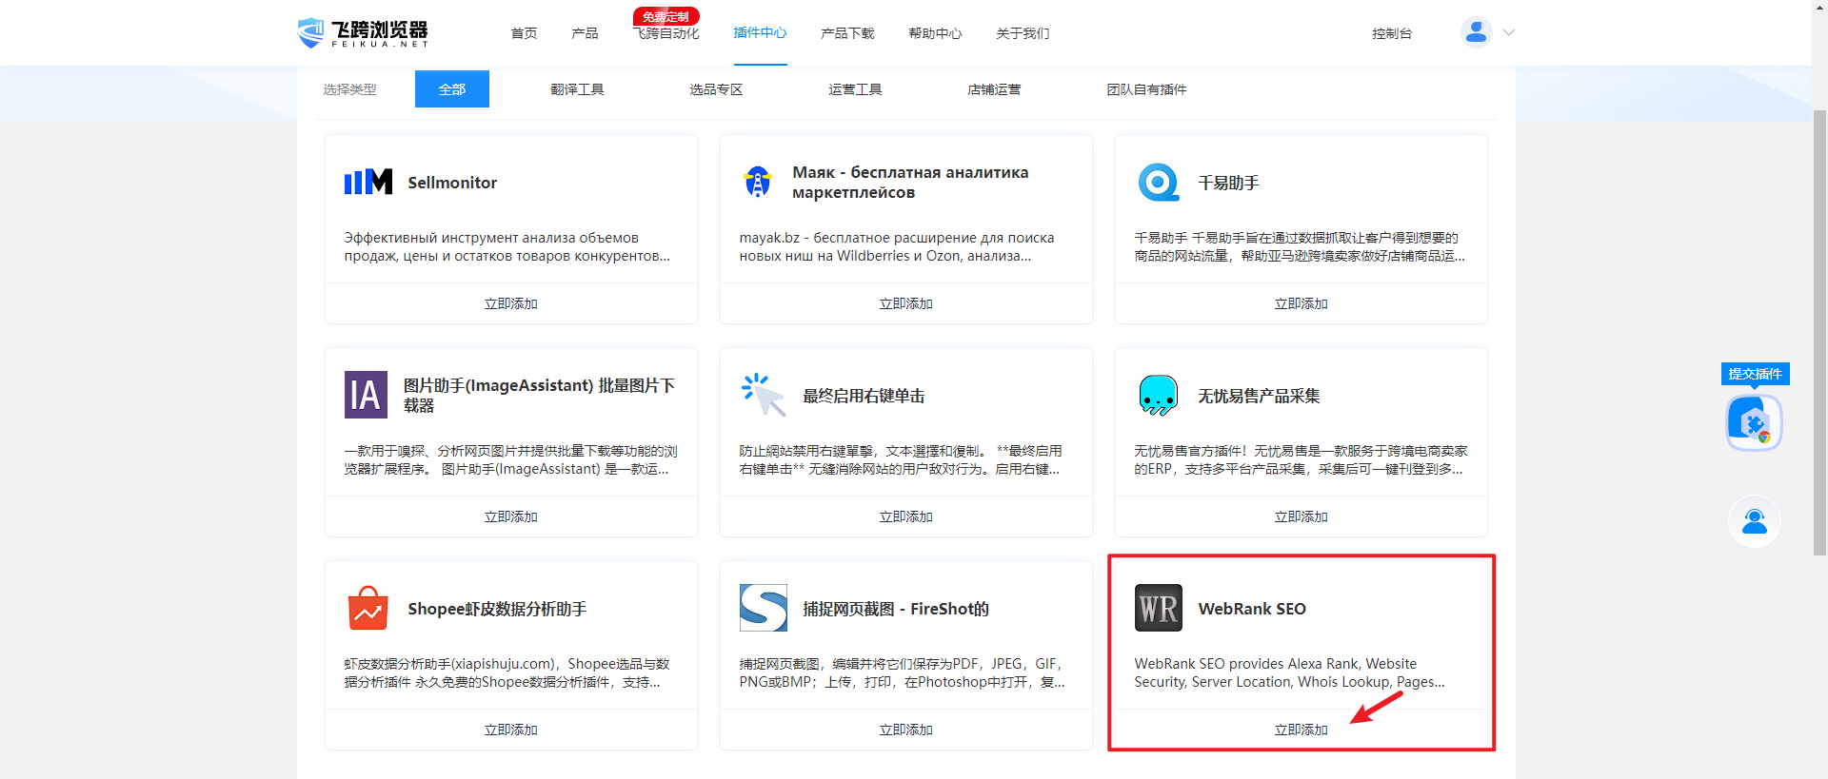
Task: Expand the user account dropdown arrow
Action: pyautogui.click(x=1509, y=32)
